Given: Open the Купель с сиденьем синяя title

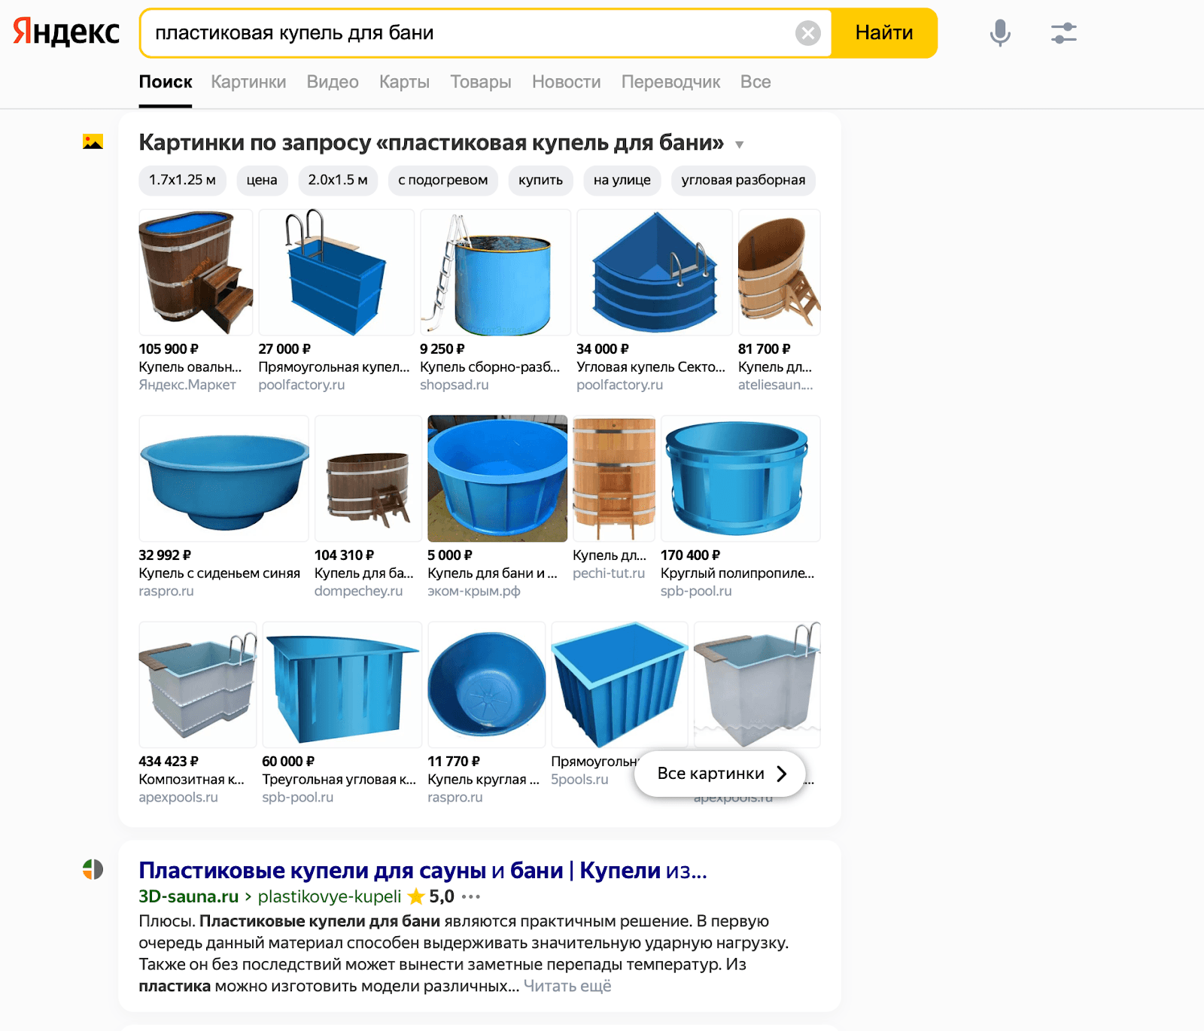Looking at the screenshot, I should 220,573.
